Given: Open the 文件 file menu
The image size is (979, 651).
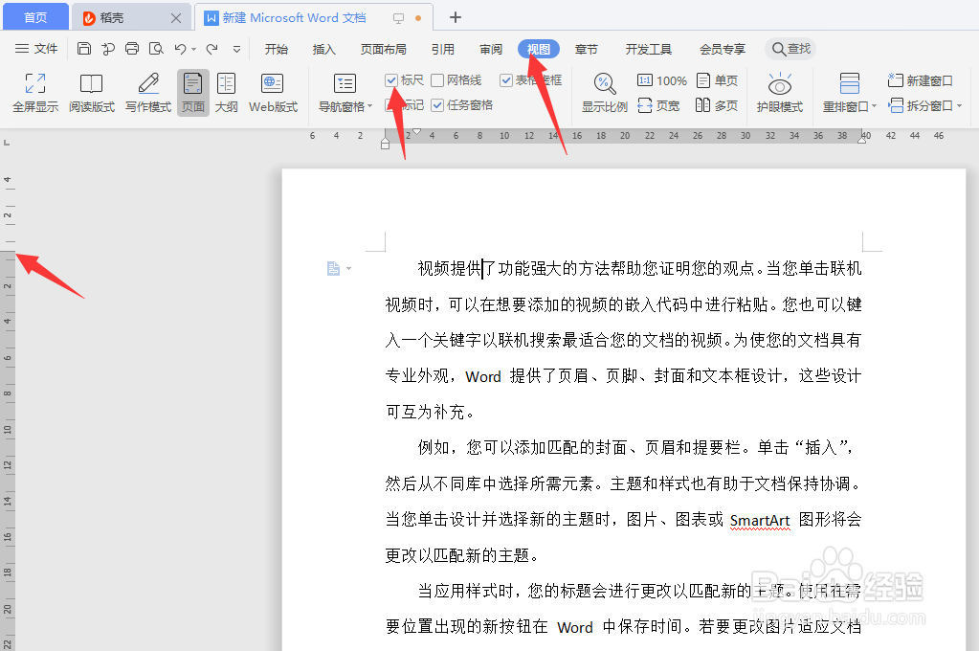Looking at the screenshot, I should tap(45, 49).
